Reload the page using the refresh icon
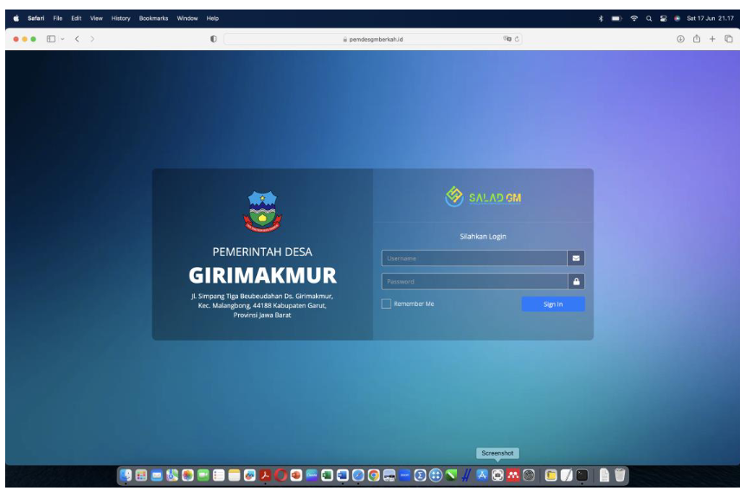The width and height of the screenshot is (740, 491). point(515,38)
